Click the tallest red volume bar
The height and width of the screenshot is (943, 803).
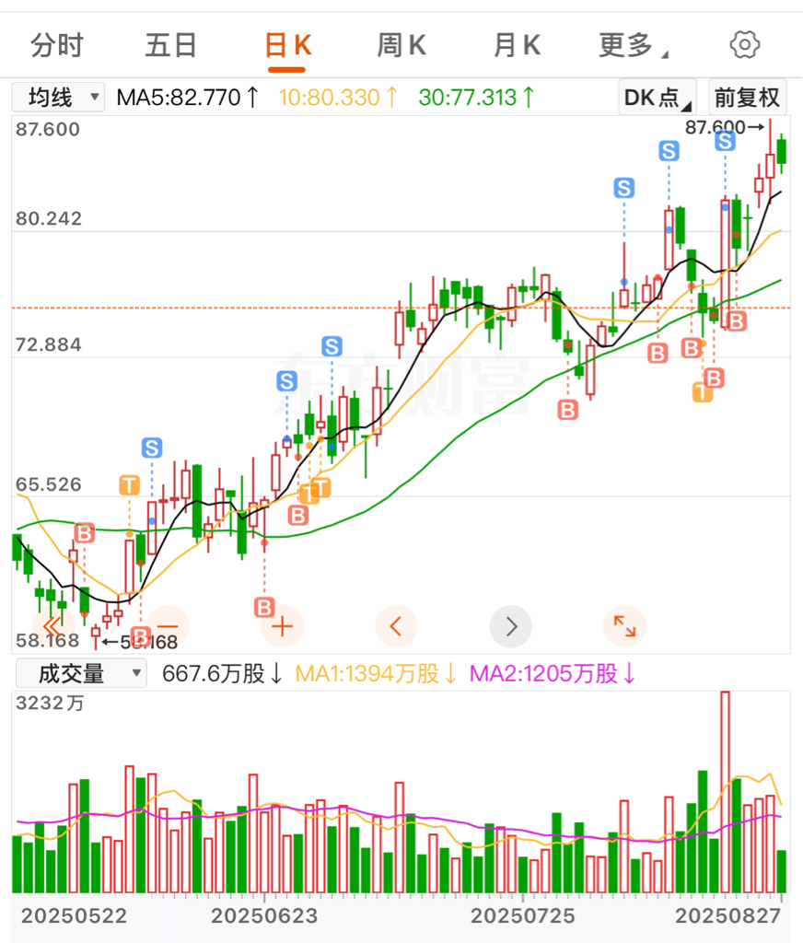coord(725,792)
